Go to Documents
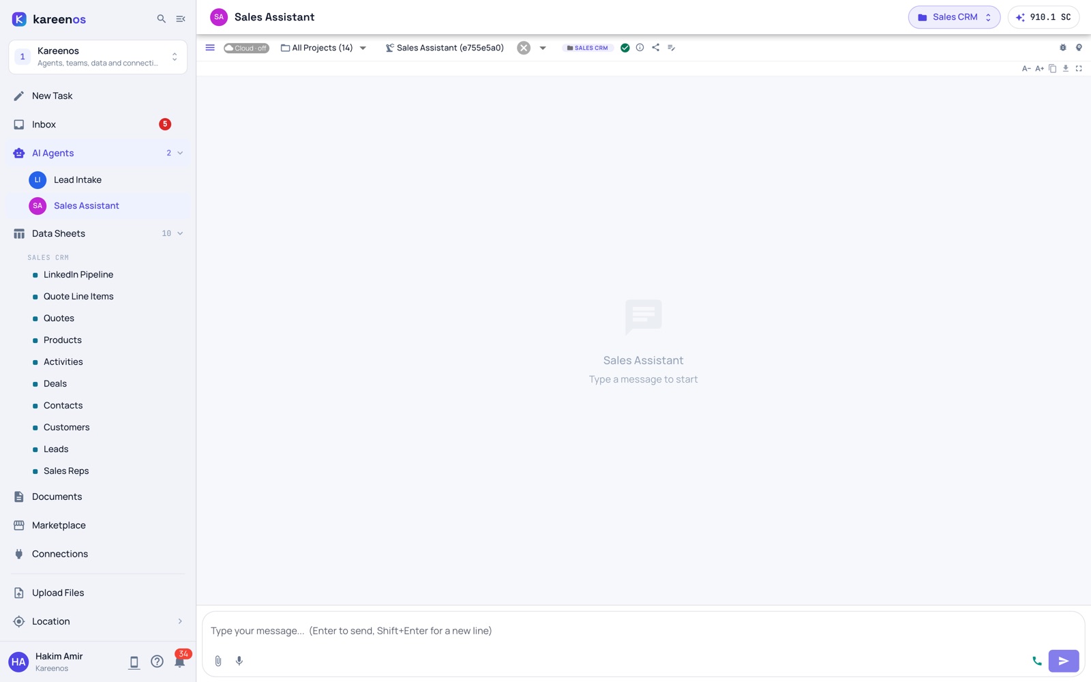 pos(98,497)
